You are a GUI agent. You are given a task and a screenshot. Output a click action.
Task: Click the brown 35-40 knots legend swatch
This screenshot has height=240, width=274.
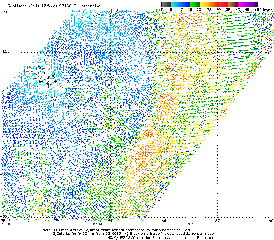tap(233, 4)
